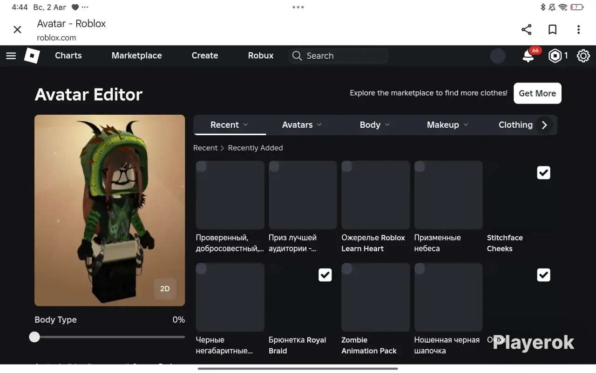
Task: Click the Призменные небеса item name
Action: [438, 243]
